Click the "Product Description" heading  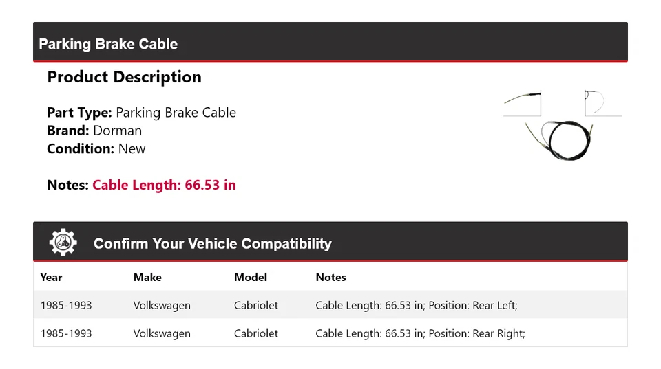[x=124, y=77]
